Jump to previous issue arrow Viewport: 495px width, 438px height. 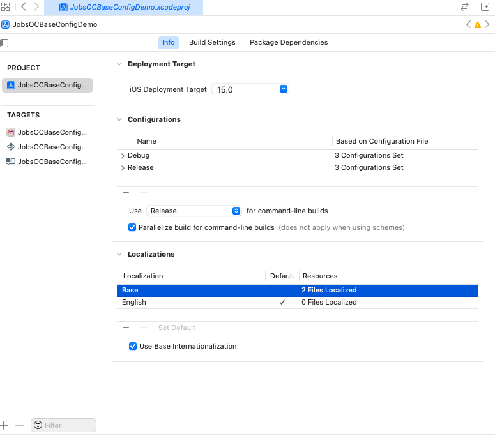click(468, 24)
